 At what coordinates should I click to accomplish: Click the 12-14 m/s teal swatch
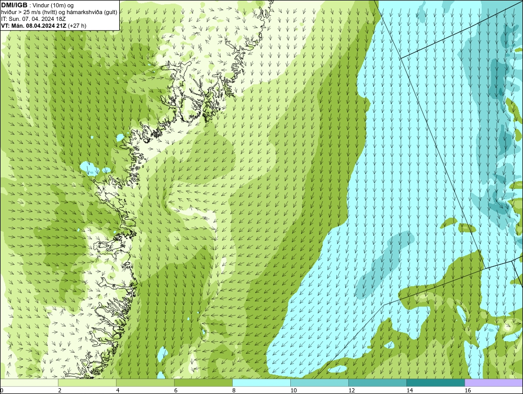point(377,382)
